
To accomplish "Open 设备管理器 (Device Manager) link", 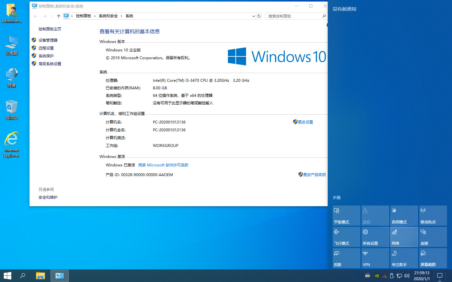I will pos(48,40).
